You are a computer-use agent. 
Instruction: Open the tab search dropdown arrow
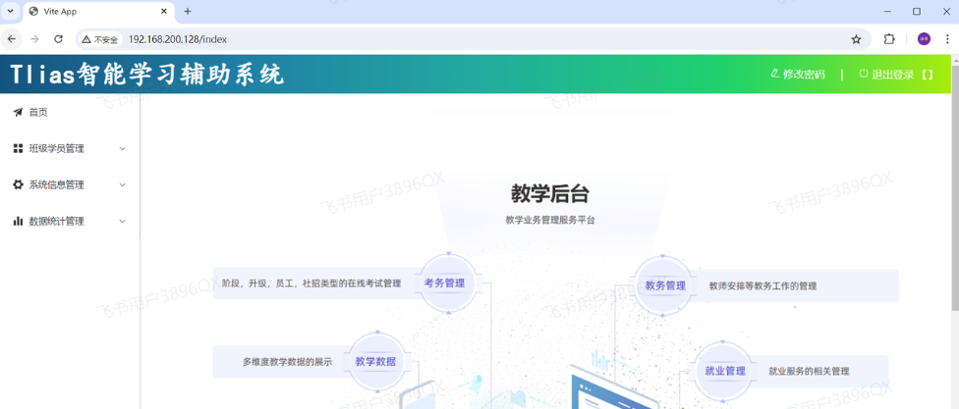tap(10, 11)
